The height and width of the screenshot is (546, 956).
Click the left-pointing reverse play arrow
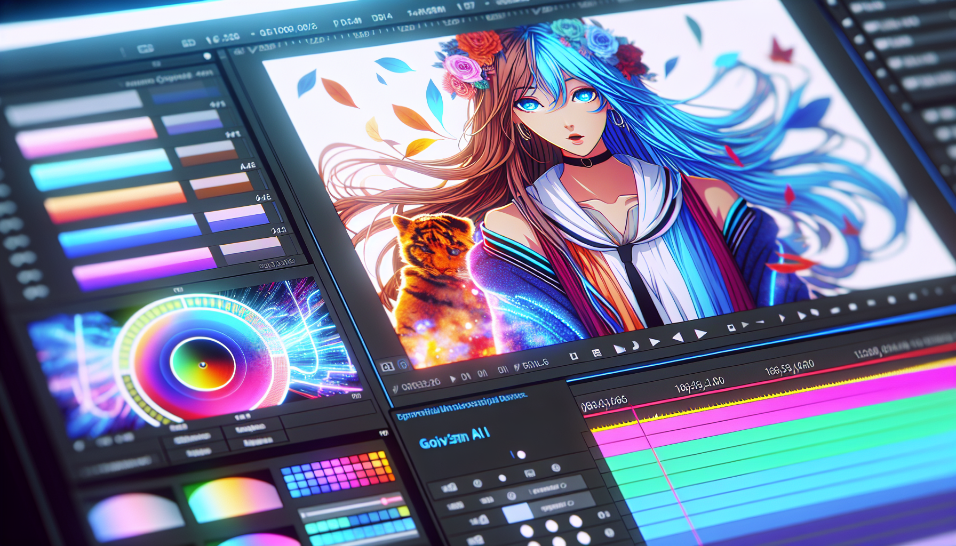point(678,337)
